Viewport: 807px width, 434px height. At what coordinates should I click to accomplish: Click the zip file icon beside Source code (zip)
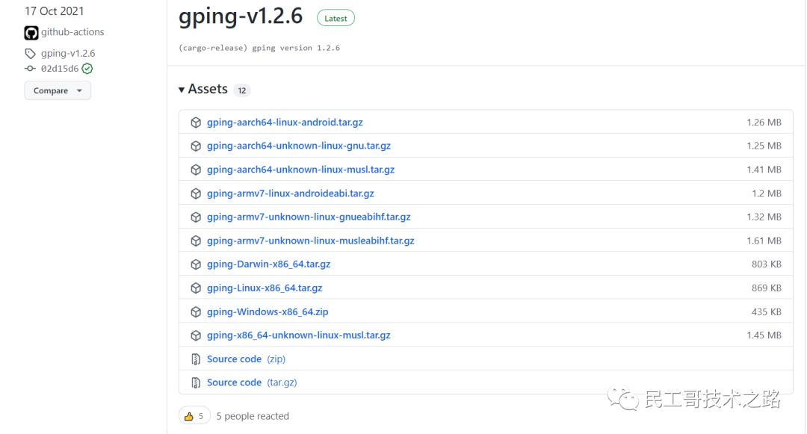pyautogui.click(x=196, y=359)
